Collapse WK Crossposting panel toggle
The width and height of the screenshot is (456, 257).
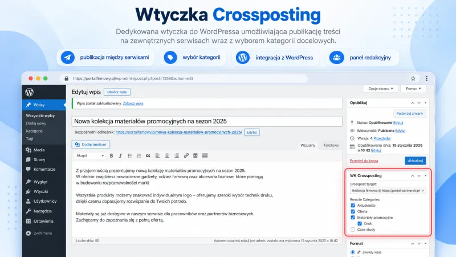pyautogui.click(x=425, y=176)
